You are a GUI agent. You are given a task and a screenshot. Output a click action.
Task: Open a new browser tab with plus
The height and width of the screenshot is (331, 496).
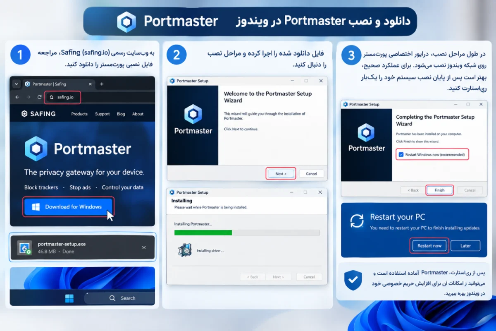click(x=102, y=84)
